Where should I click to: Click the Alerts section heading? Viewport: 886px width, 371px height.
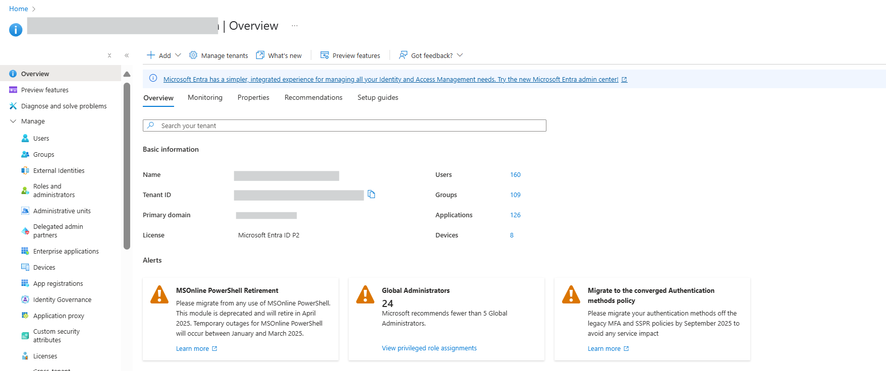click(152, 260)
